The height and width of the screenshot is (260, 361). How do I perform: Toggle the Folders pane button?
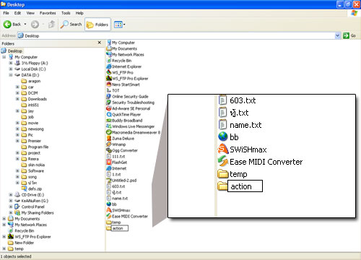click(97, 25)
